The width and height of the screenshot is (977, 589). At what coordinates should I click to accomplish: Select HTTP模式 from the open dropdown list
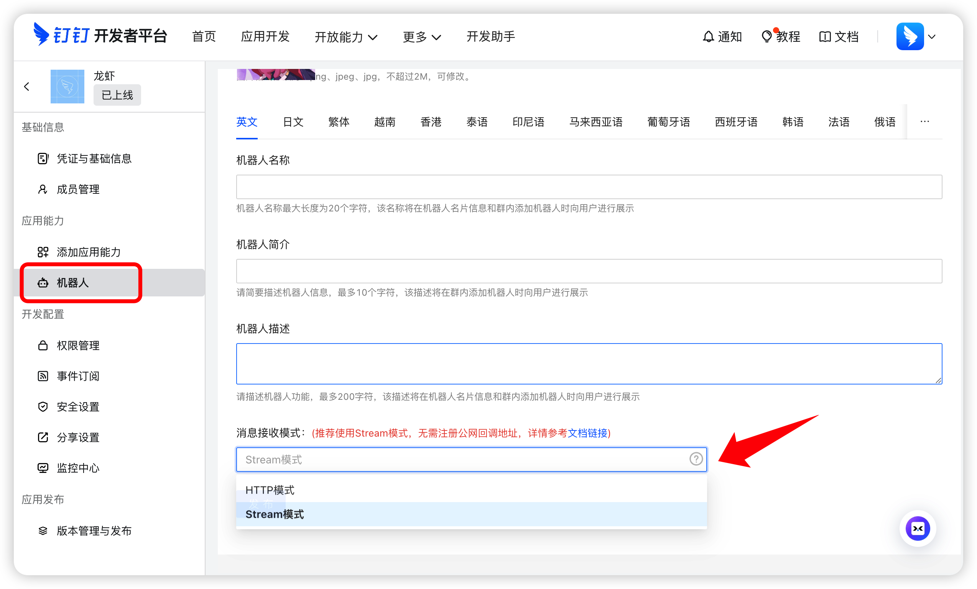tap(270, 490)
